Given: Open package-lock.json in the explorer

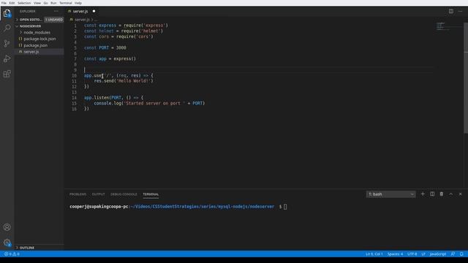Looking at the screenshot, I should (x=39, y=39).
